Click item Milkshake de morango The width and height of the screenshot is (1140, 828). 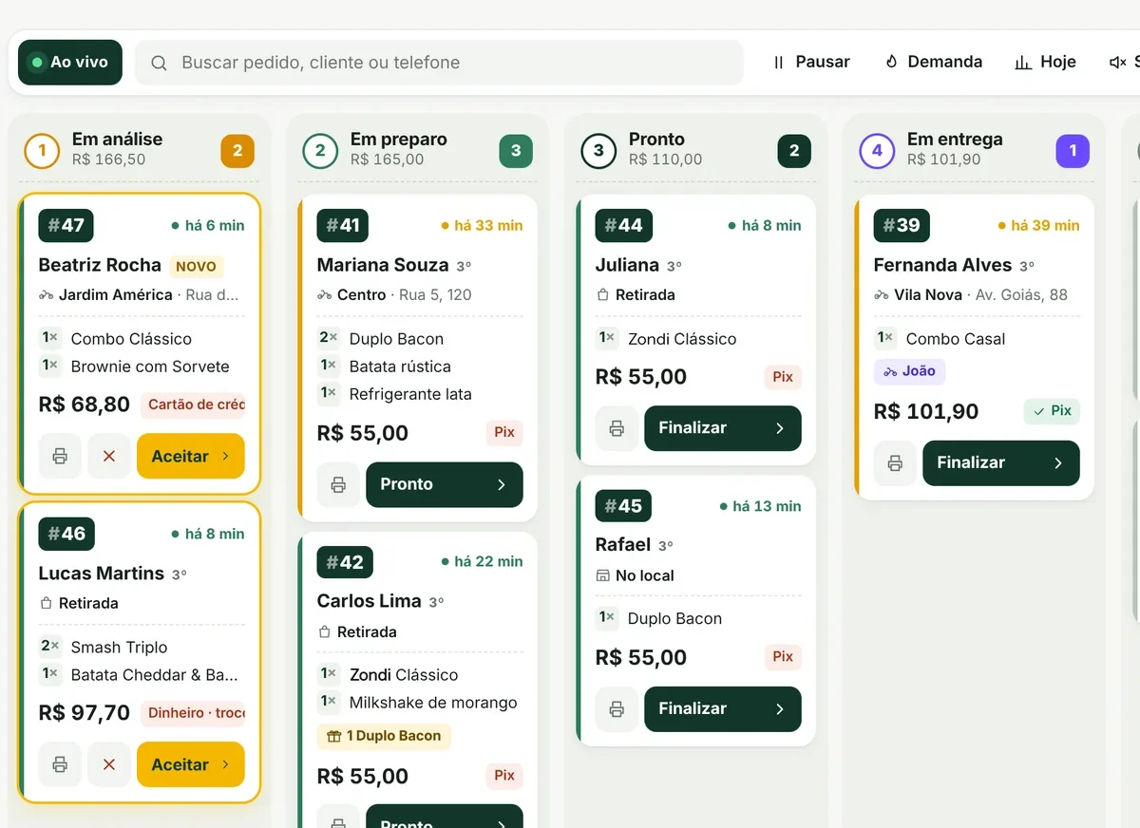click(x=433, y=703)
